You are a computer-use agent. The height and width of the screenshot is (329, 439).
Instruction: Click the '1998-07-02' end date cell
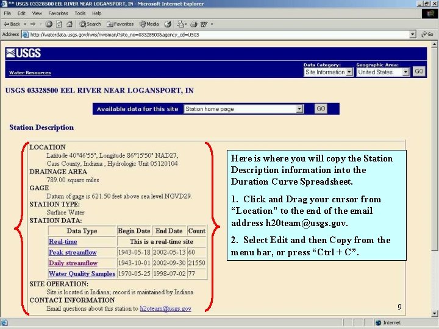click(169, 274)
